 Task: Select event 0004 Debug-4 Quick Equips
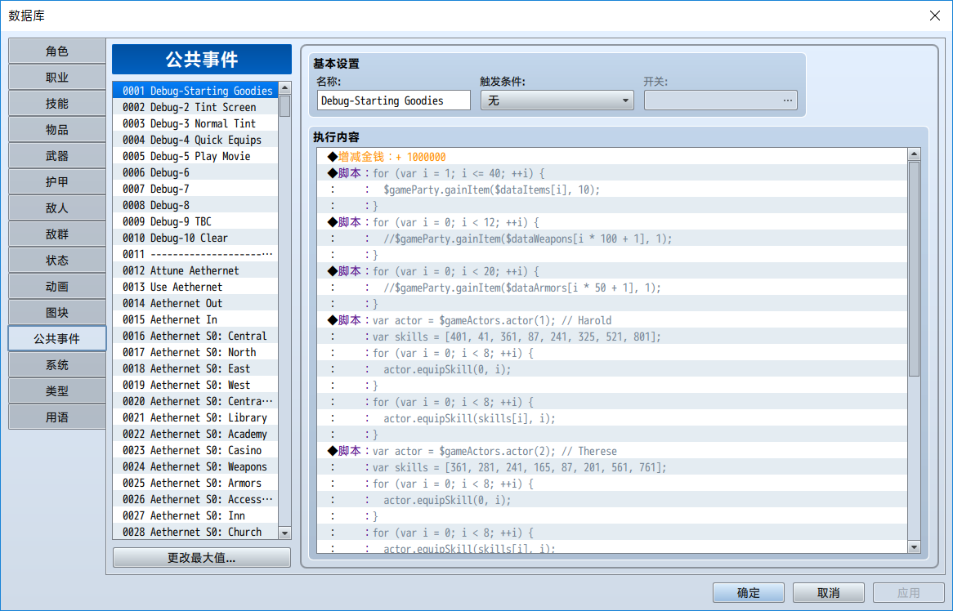195,140
